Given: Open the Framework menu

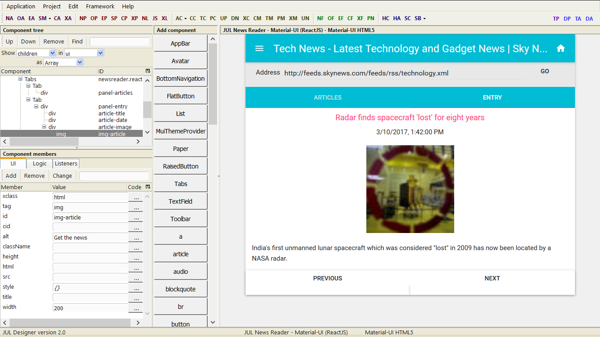Looking at the screenshot, I should tap(100, 7).
